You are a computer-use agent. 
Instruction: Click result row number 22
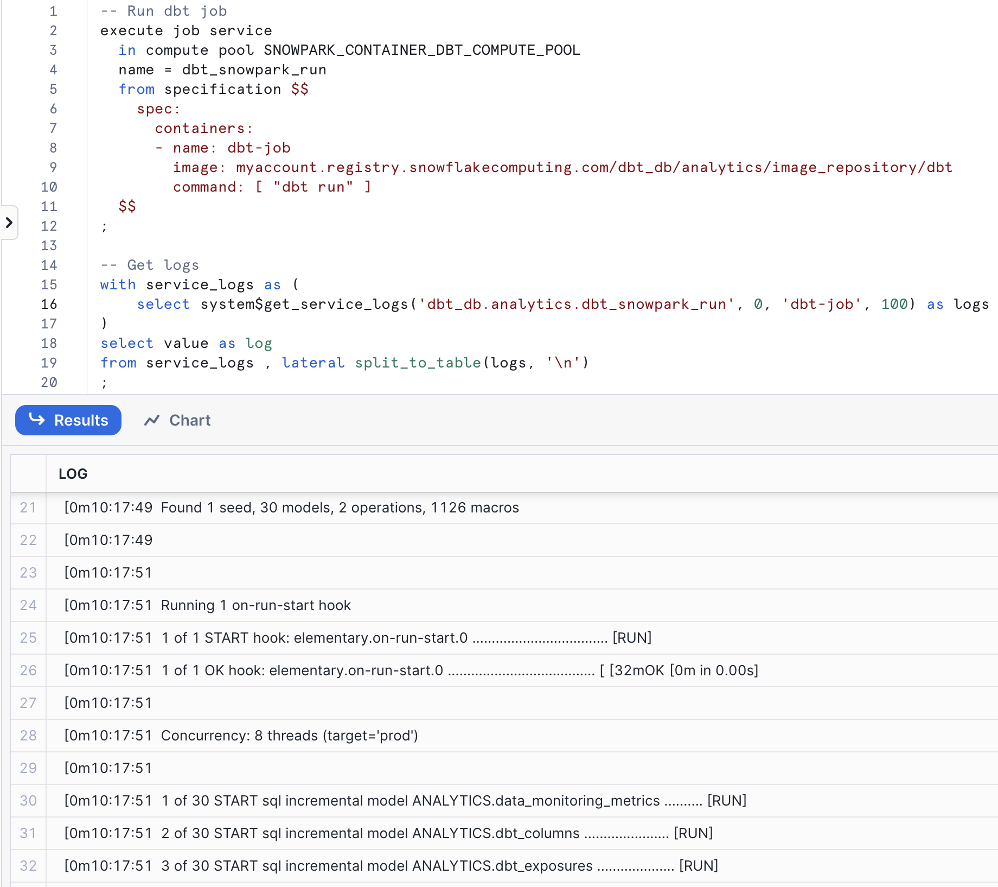[28, 540]
